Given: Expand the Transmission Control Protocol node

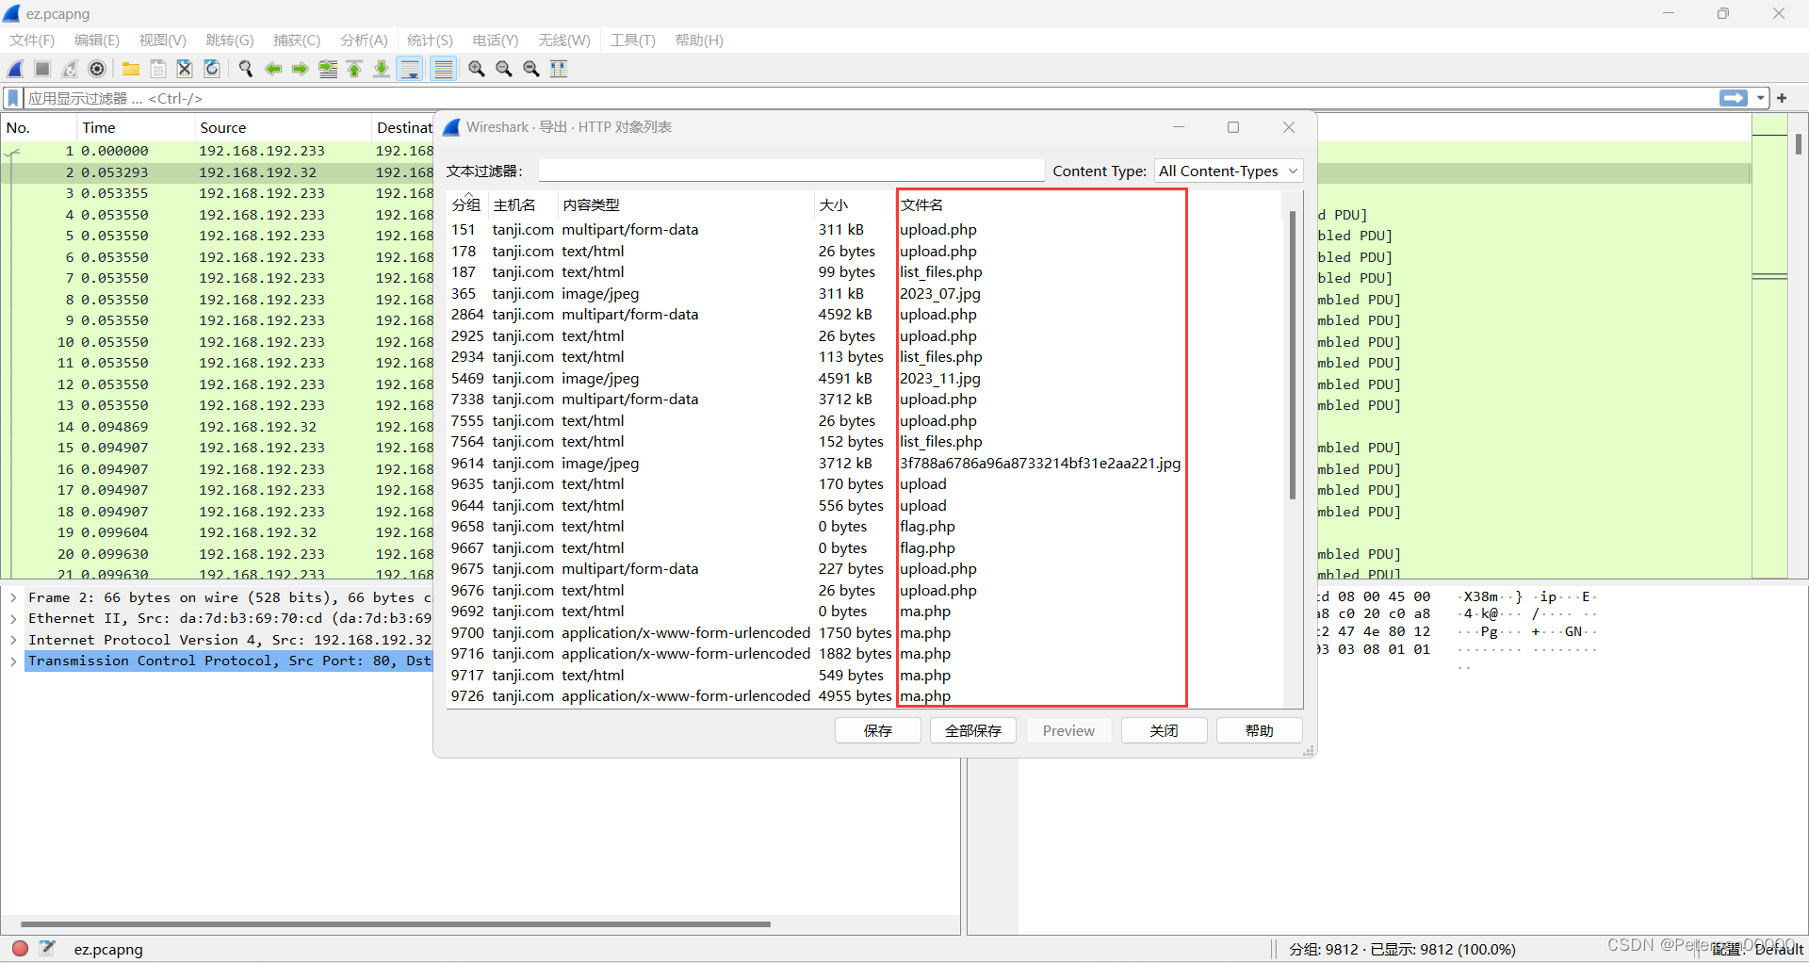Looking at the screenshot, I should (x=13, y=661).
